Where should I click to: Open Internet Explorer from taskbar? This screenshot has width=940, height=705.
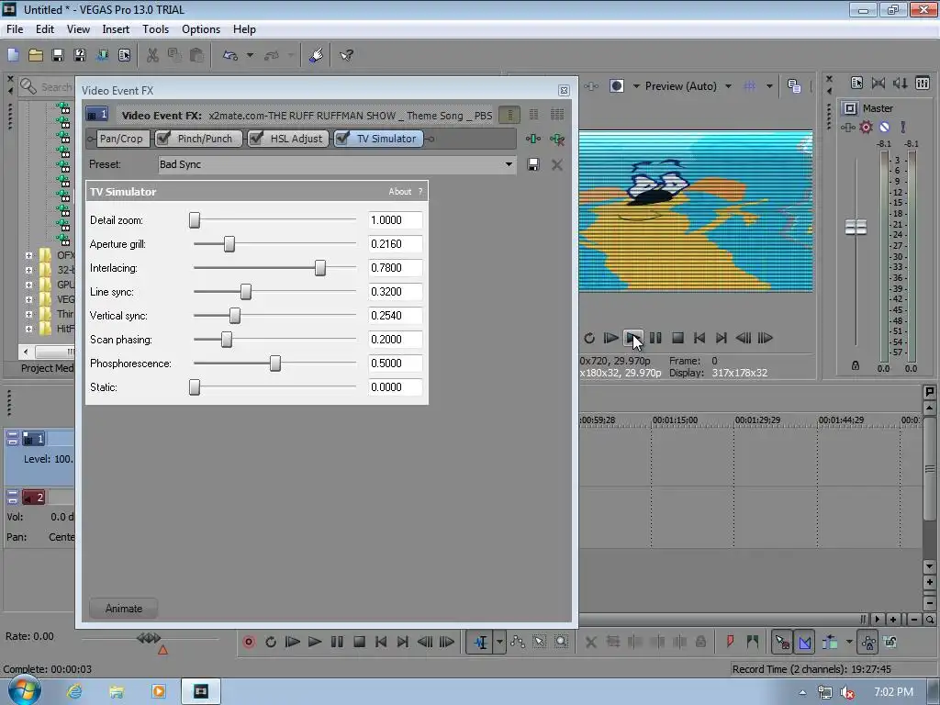[x=74, y=691]
